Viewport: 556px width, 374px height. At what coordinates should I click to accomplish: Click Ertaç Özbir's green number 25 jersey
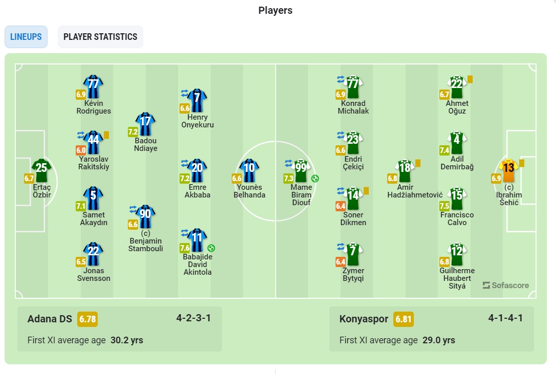pos(41,171)
